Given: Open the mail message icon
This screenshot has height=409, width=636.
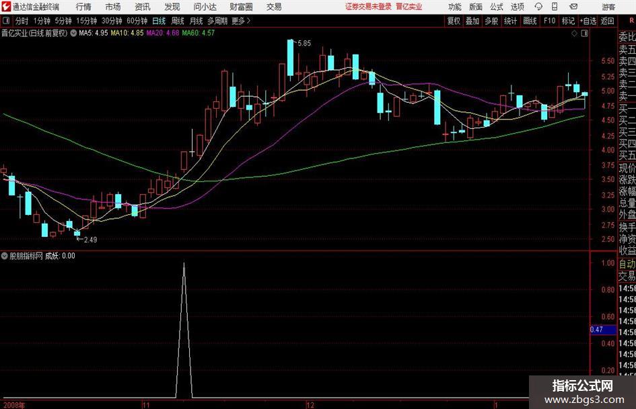Looking at the screenshot, I should [573, 7].
